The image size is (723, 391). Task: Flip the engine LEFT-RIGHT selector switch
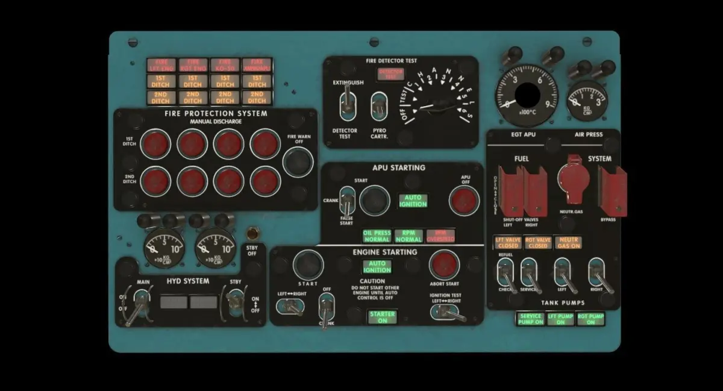pos(291,307)
